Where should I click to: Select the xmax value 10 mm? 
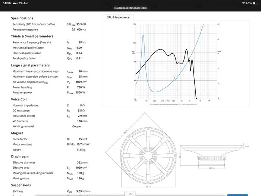click(x=83, y=71)
